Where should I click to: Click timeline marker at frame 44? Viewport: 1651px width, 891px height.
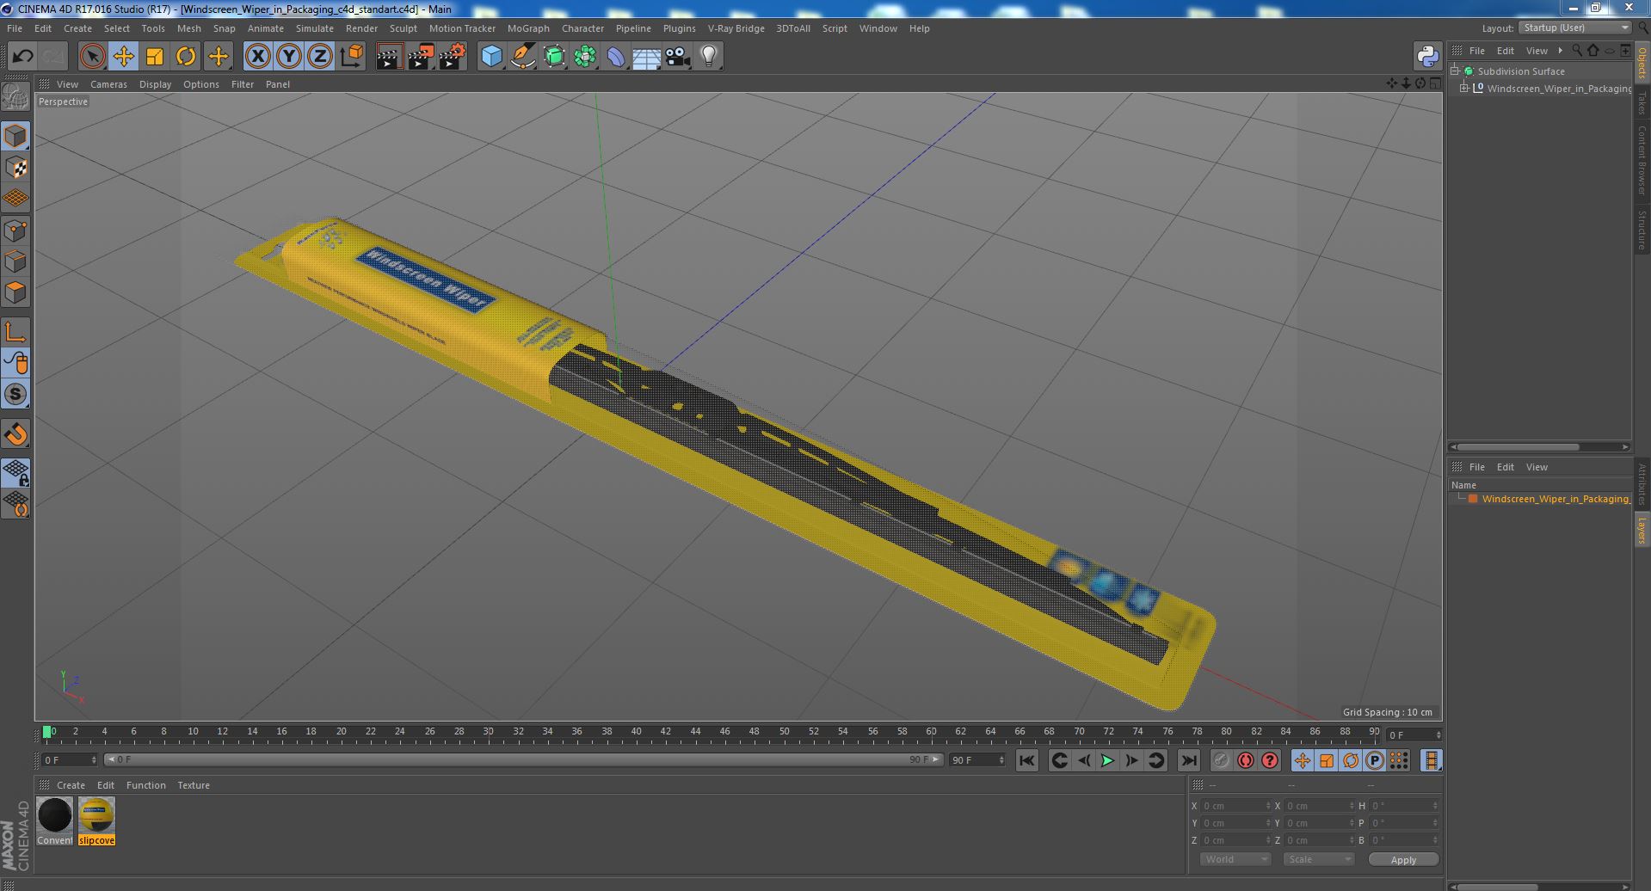pyautogui.click(x=695, y=733)
